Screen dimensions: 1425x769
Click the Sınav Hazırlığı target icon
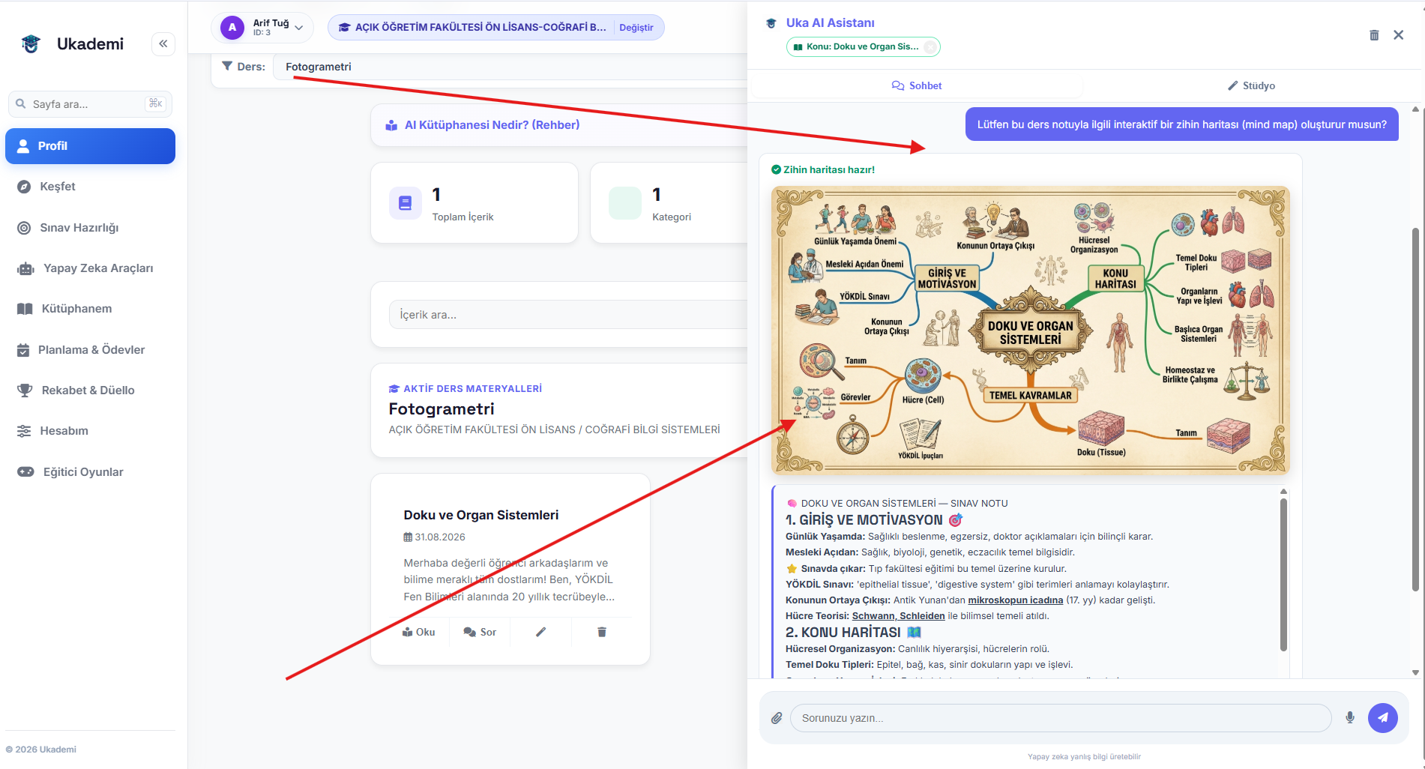click(24, 228)
